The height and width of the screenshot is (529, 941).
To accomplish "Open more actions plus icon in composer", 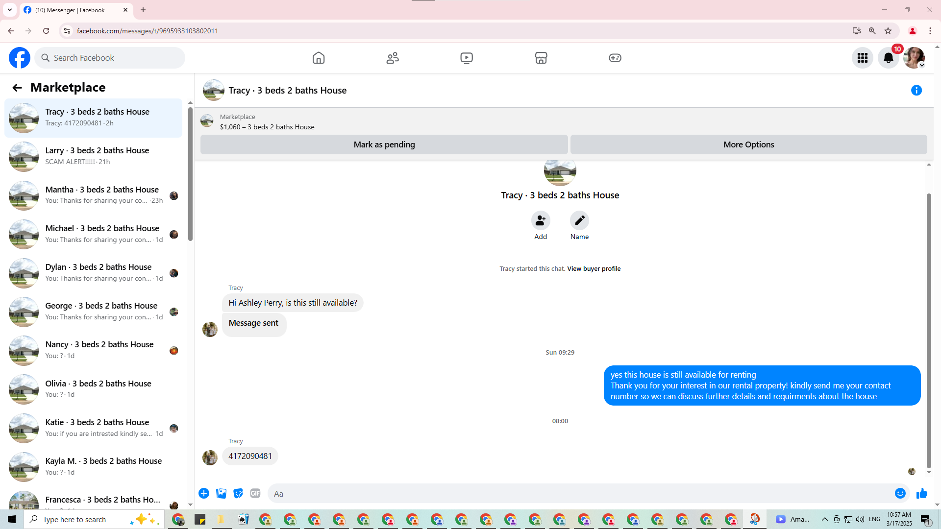I will click(204, 493).
